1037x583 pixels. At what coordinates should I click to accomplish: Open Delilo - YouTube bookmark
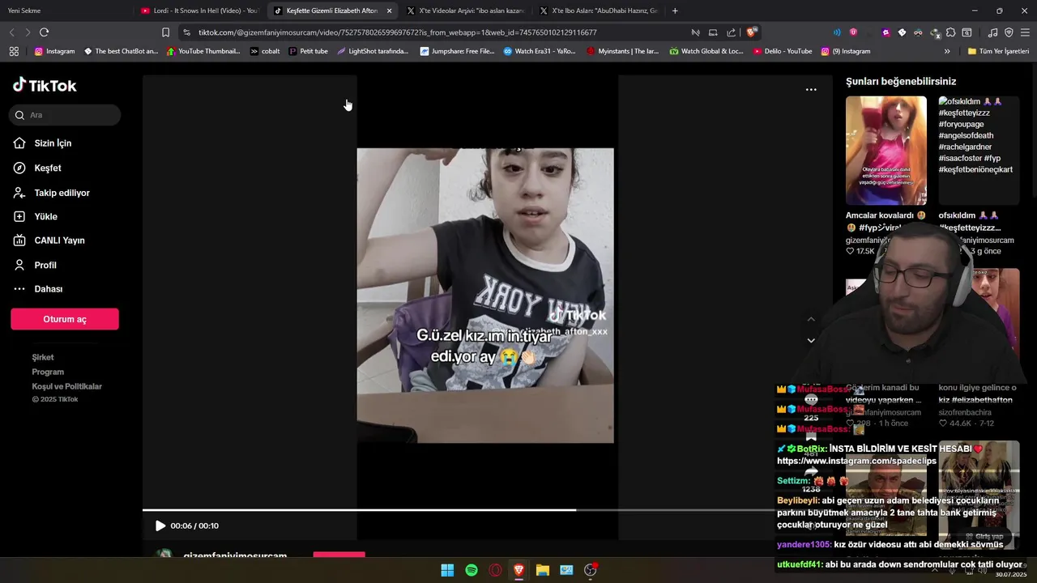(783, 51)
